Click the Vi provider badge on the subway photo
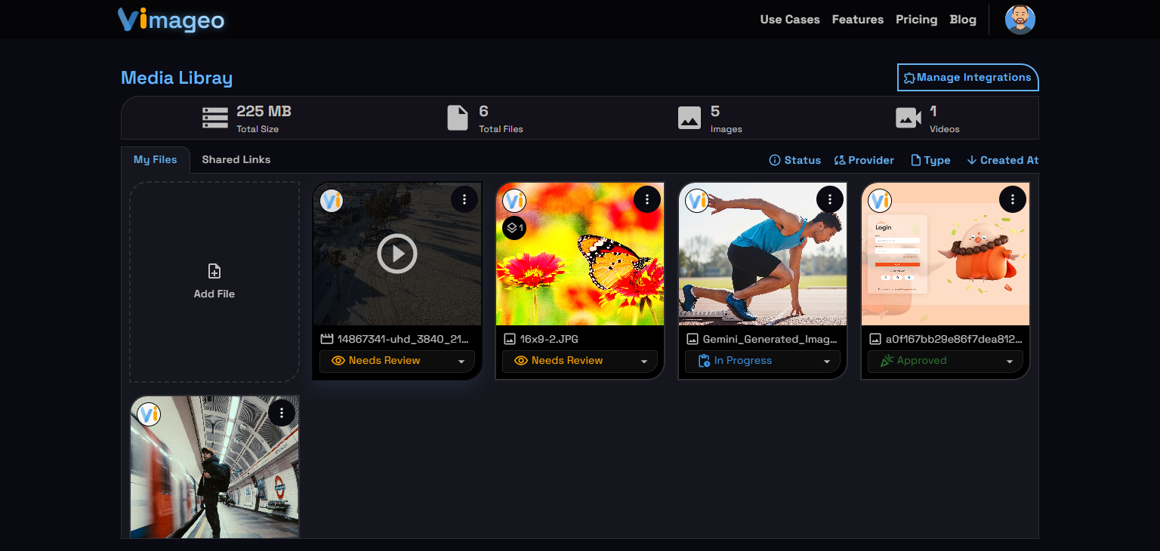This screenshot has width=1160, height=551. (x=149, y=414)
